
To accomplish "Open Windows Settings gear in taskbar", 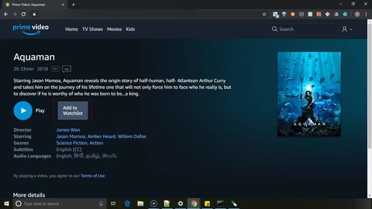I will tap(181, 204).
